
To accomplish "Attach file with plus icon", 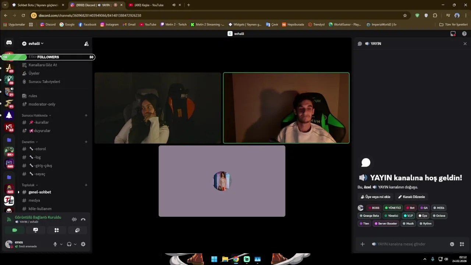I will point(362,244).
